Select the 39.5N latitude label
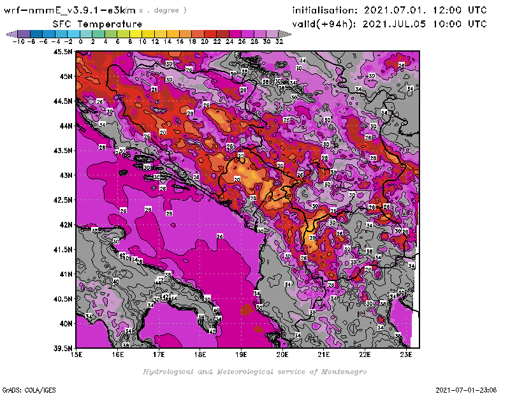Screen dimensions: 510x394 (62, 349)
